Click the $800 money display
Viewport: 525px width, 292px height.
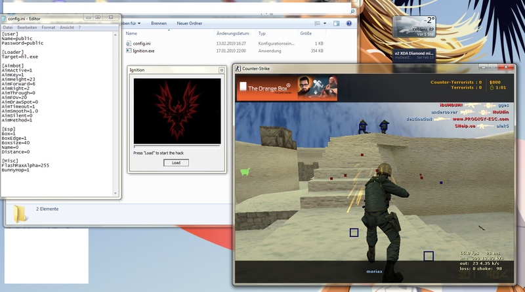495,82
